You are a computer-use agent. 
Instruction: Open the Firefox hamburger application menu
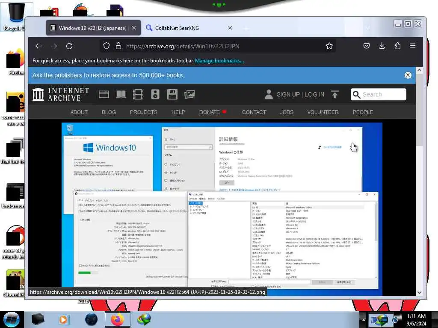(x=413, y=46)
